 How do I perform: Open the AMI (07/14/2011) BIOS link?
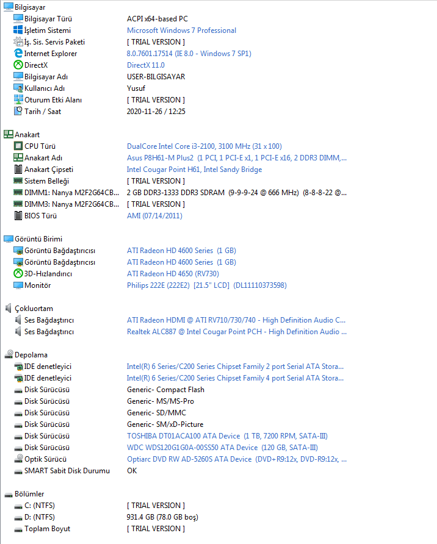154,215
